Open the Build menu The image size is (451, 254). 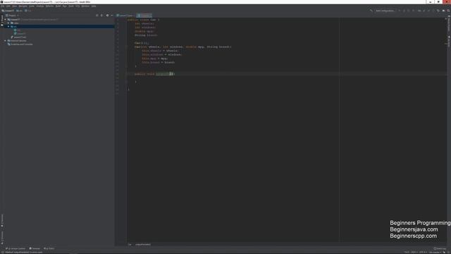[x=58, y=6]
